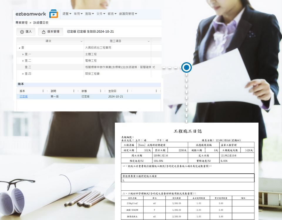Image resolution: width=282 pixels, height=220 pixels.
Task: Expand the 壹.四 間接工程費 tree node
Action: click(x=23, y=73)
